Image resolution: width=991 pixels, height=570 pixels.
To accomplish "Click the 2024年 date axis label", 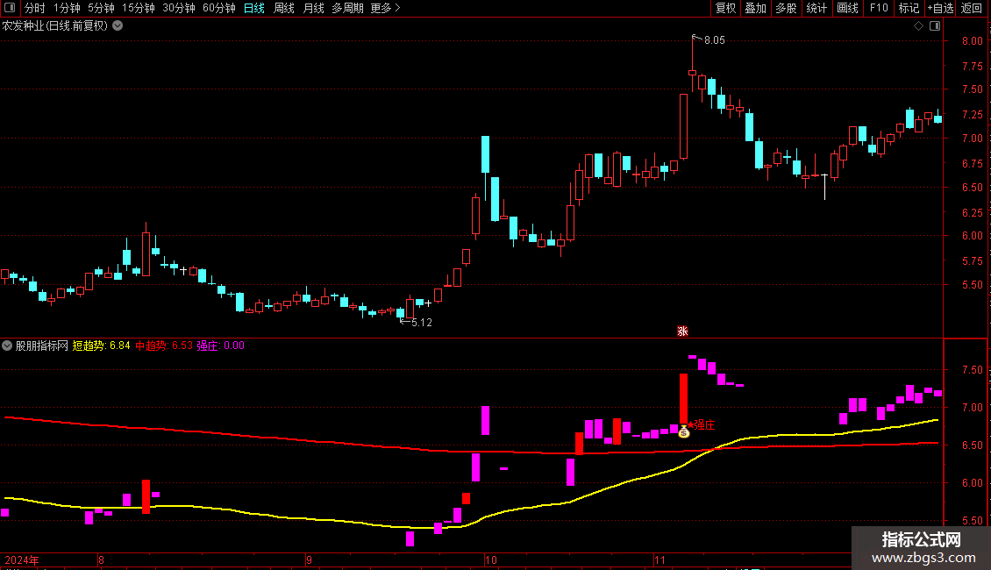I will (x=22, y=559).
